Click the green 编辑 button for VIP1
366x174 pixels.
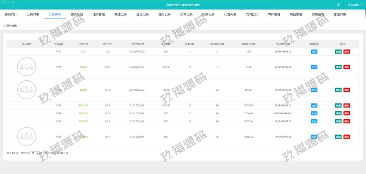click(x=338, y=67)
